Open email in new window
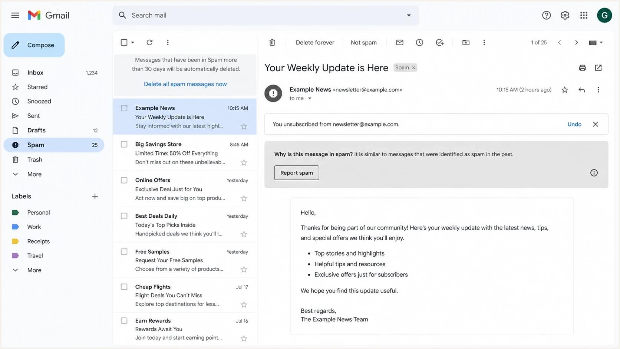 [x=598, y=68]
